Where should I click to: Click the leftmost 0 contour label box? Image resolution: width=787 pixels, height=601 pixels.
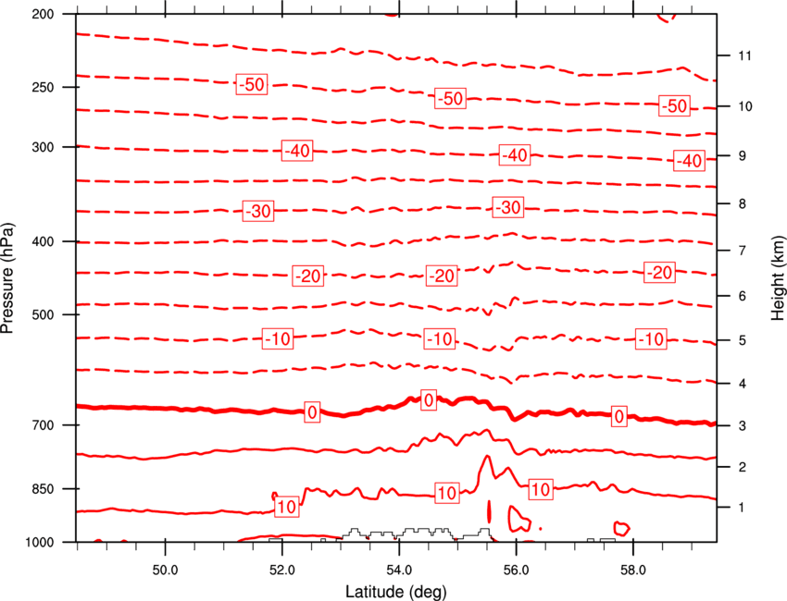312,412
